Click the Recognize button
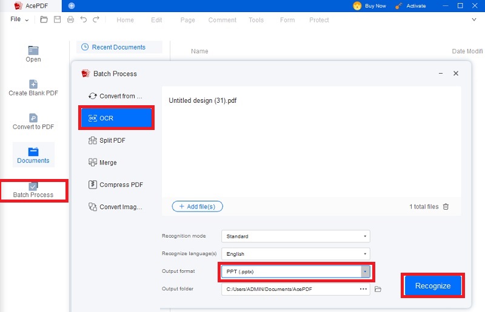 pyautogui.click(x=433, y=286)
